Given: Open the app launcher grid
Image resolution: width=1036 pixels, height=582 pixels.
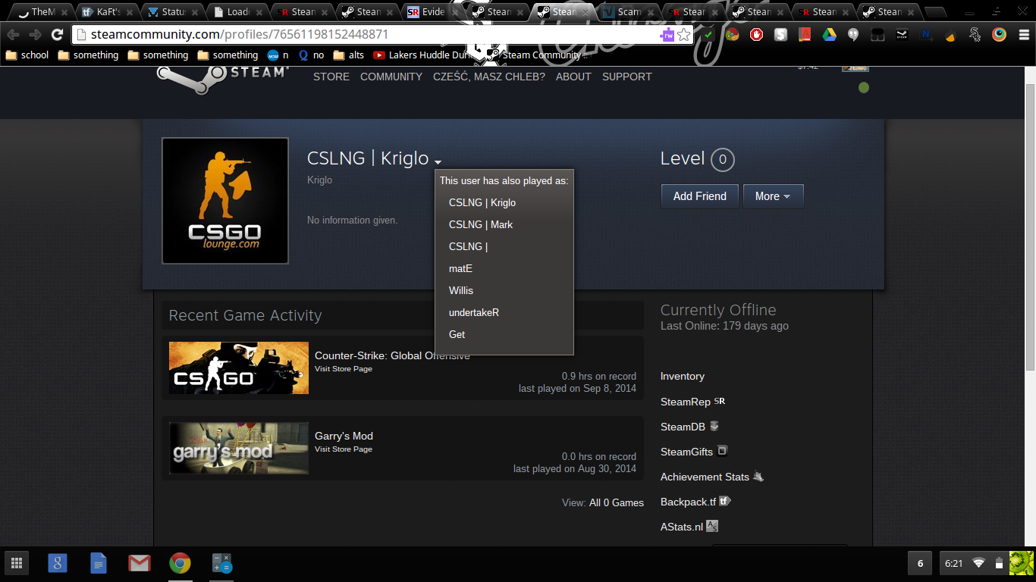Looking at the screenshot, I should [16, 563].
